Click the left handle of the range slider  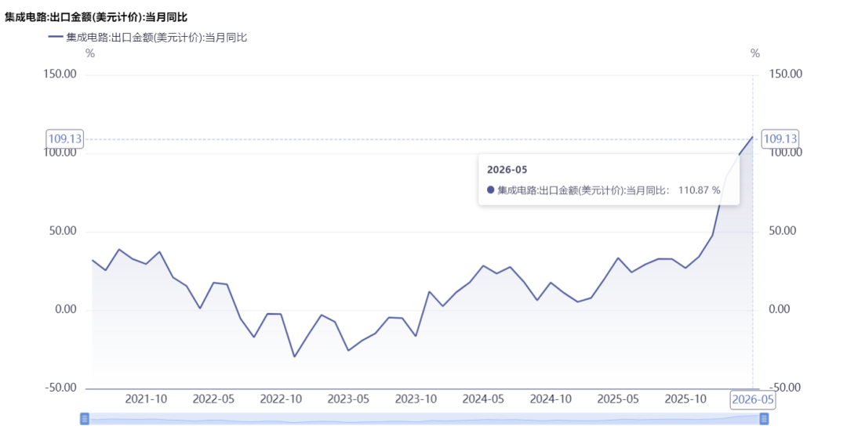tap(84, 418)
